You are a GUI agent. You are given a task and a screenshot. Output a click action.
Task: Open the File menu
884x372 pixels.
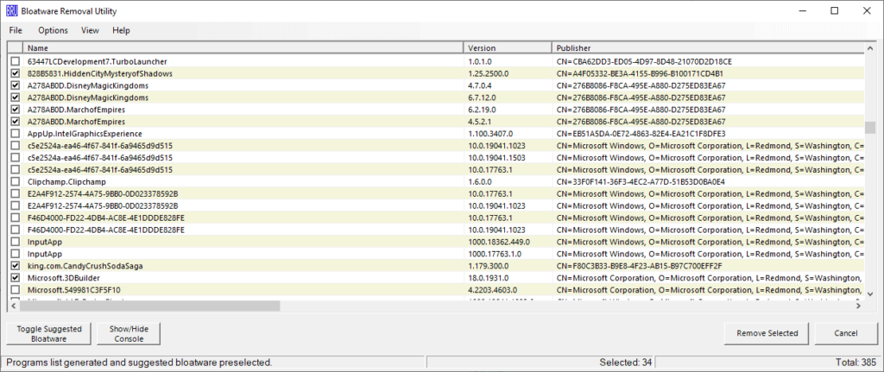tap(16, 30)
